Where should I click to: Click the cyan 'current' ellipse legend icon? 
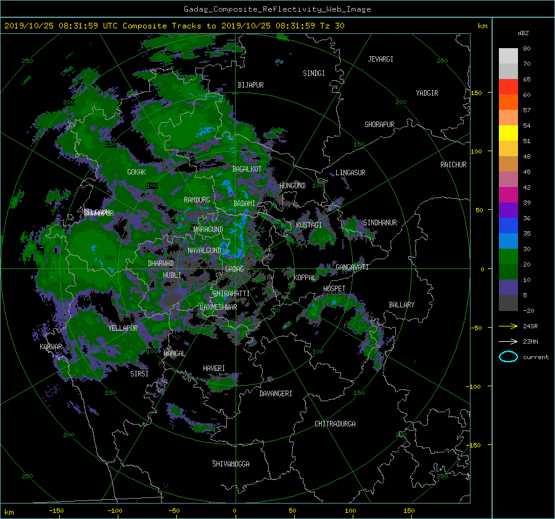coord(508,357)
